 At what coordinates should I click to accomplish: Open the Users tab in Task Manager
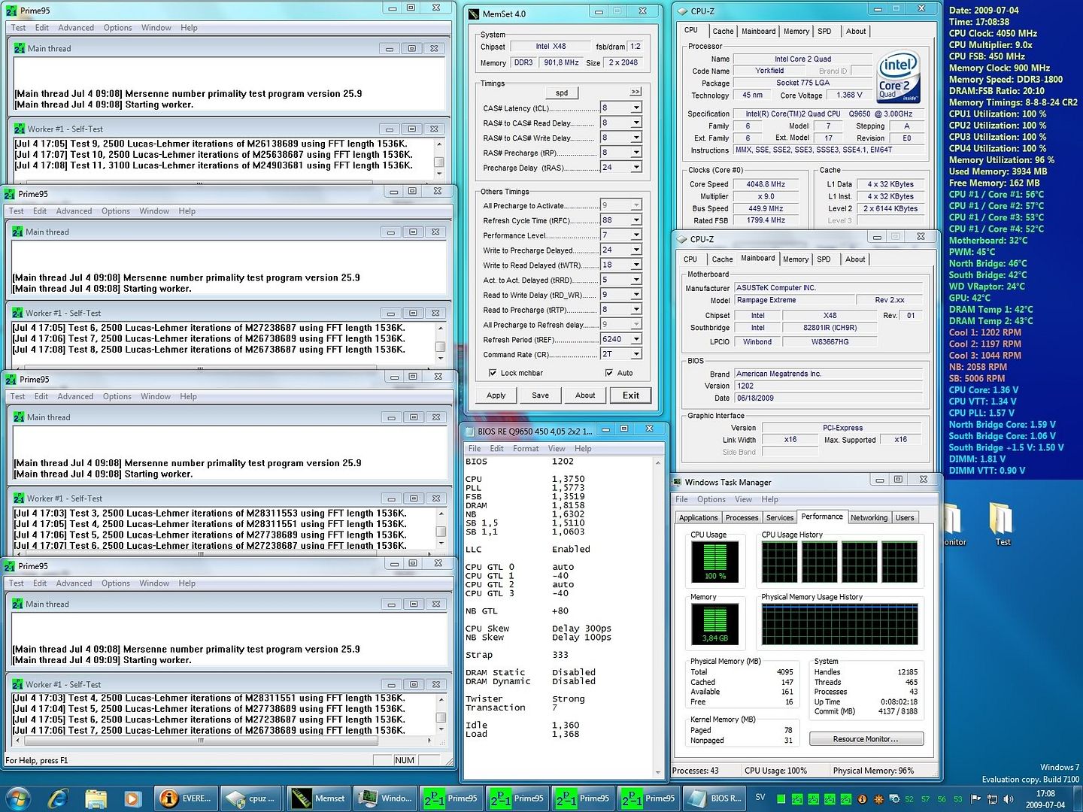pyautogui.click(x=905, y=518)
